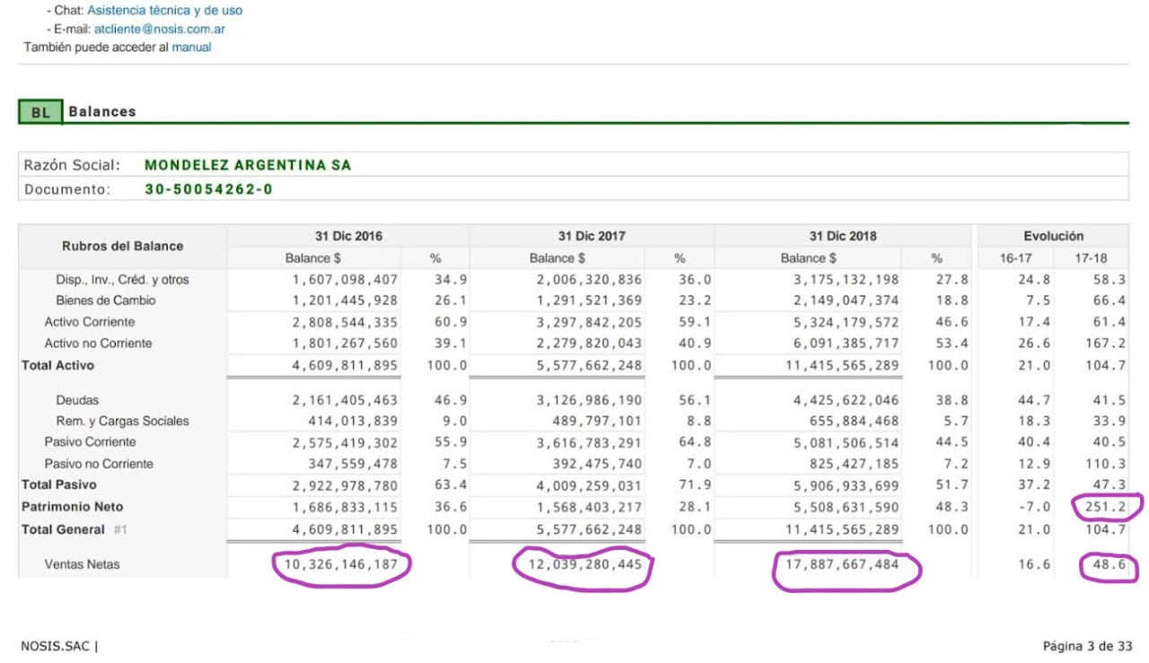
Task: Click the Rem. y Cargas Sociales row label
Action: [x=122, y=420]
